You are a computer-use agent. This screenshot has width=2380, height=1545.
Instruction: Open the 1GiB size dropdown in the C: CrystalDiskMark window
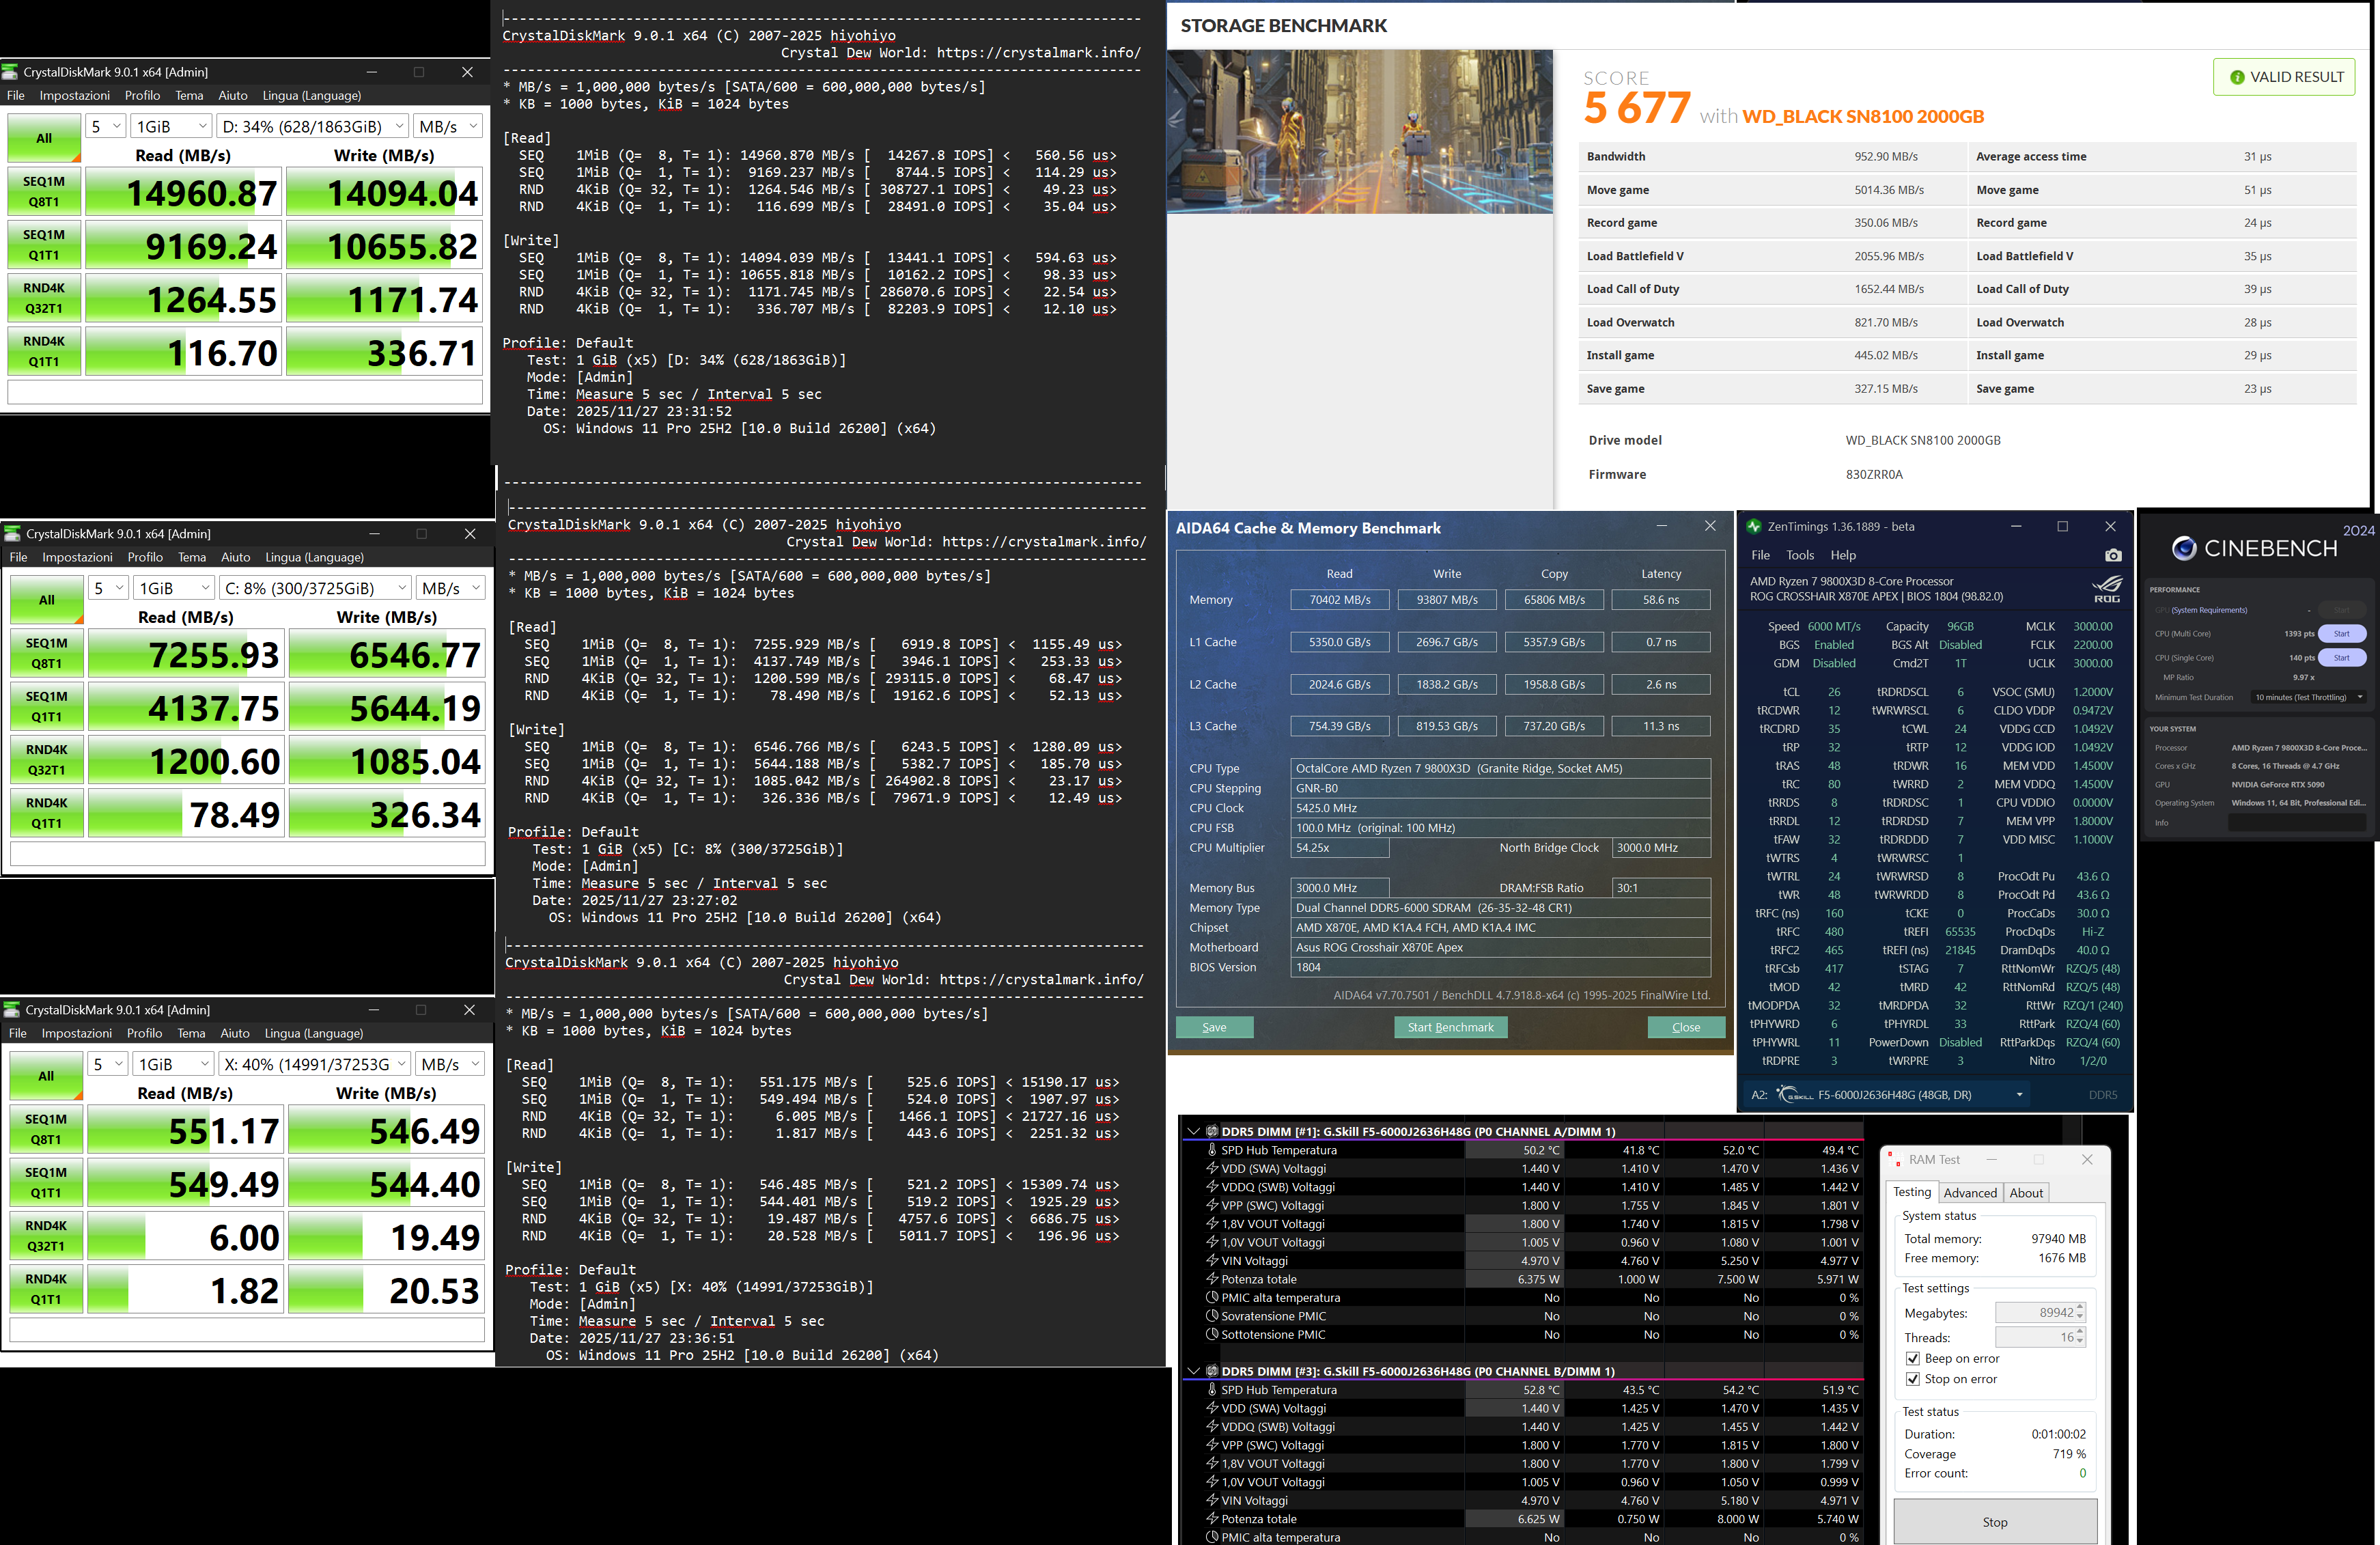click(175, 588)
